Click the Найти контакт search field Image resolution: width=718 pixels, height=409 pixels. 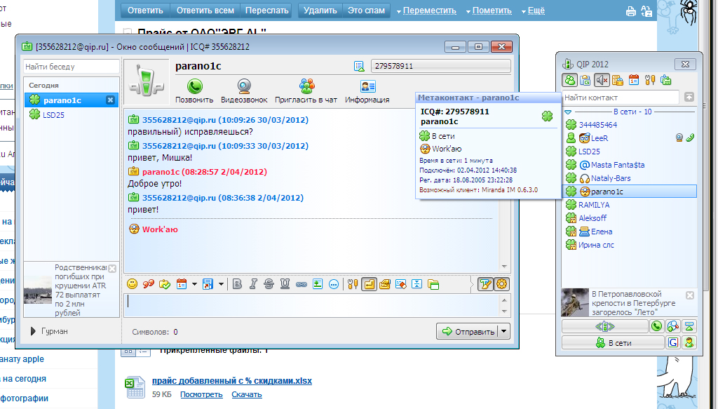[621, 98]
